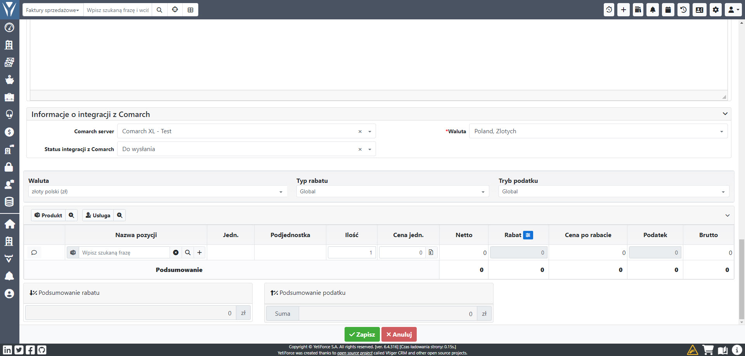This screenshot has height=356, width=745.
Task: Open the GitHub footer icon
Action: coord(42,350)
